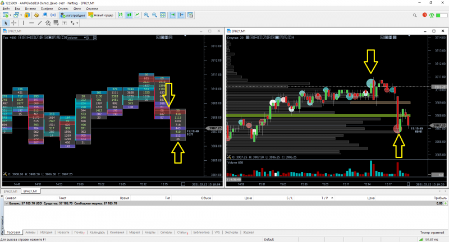Toggle chart auto scroll to end
This screenshot has height=242, width=449.
coord(173,15)
